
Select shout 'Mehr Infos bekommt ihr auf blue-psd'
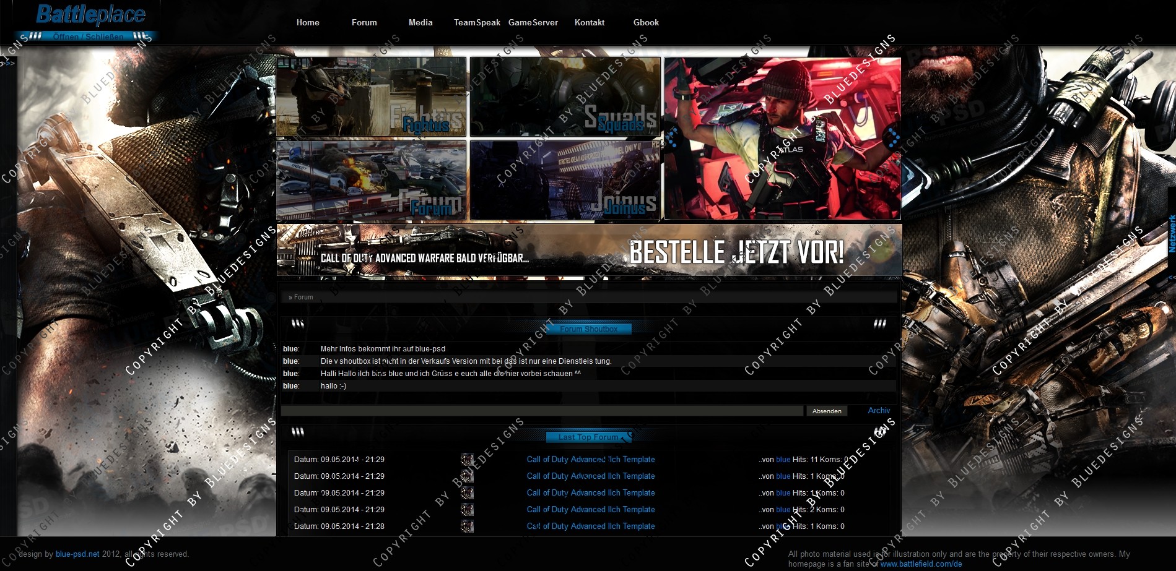point(383,348)
